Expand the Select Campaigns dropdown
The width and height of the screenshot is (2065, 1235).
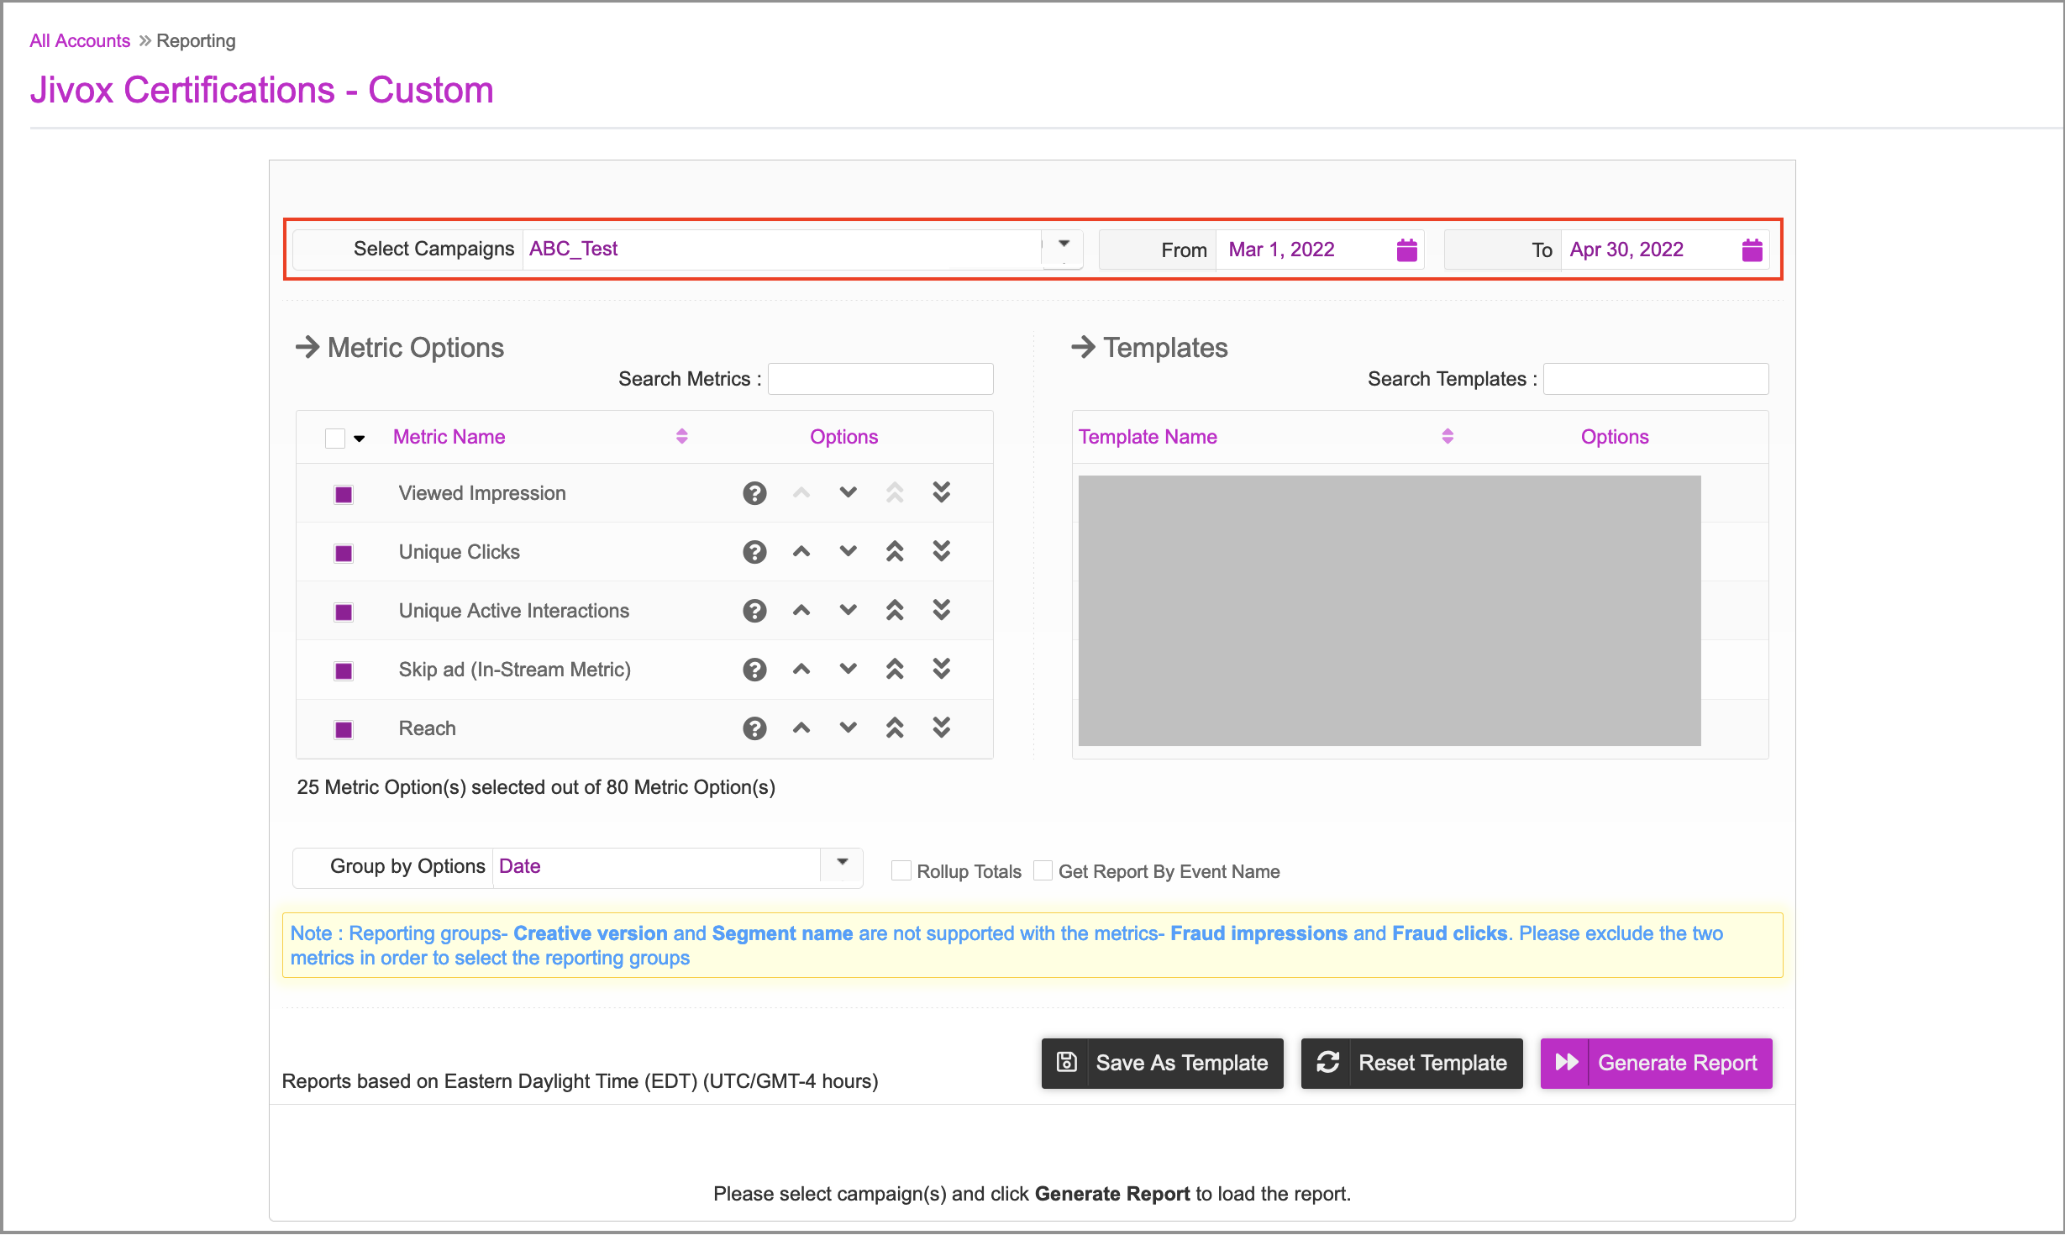[1064, 249]
